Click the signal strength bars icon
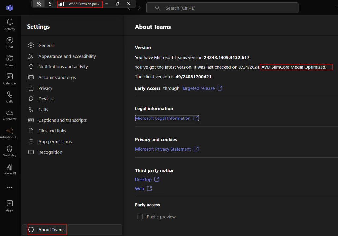This screenshot has width=338, height=236. (61, 4)
